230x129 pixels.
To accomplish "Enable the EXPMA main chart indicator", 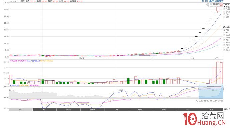I will 224,9.
